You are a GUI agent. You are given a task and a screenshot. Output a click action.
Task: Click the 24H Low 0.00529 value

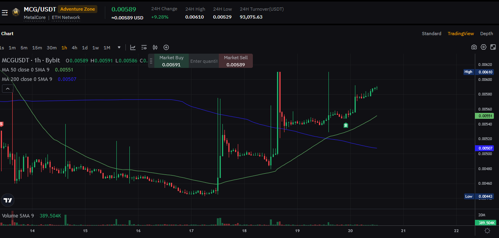point(222,17)
